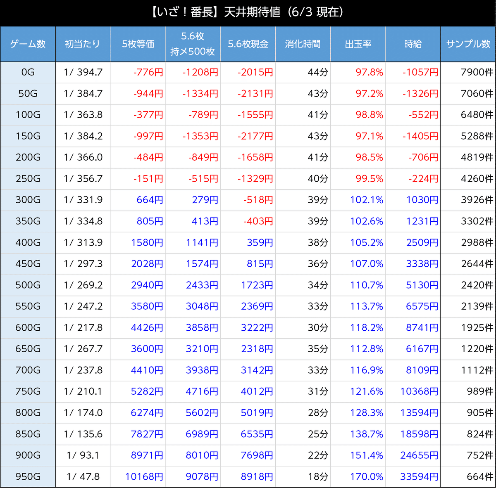Screen dimensions: 496x488
Task: Click the -1555円 cell
Action: coord(248,115)
